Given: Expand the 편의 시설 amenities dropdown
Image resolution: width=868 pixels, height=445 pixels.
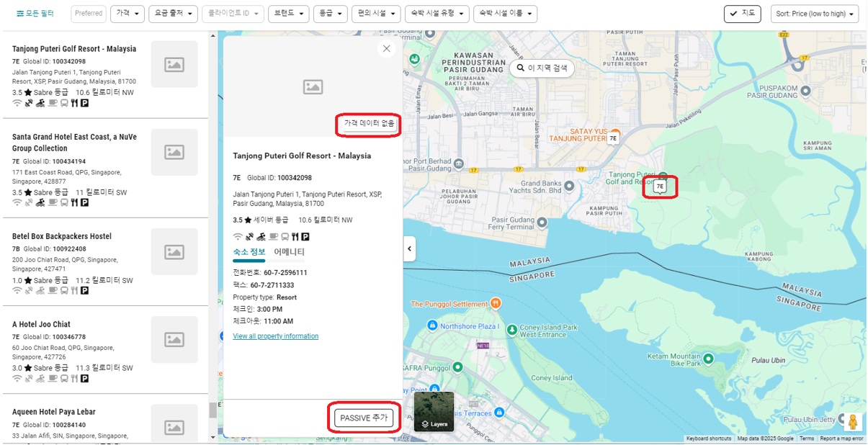Looking at the screenshot, I should coord(376,14).
